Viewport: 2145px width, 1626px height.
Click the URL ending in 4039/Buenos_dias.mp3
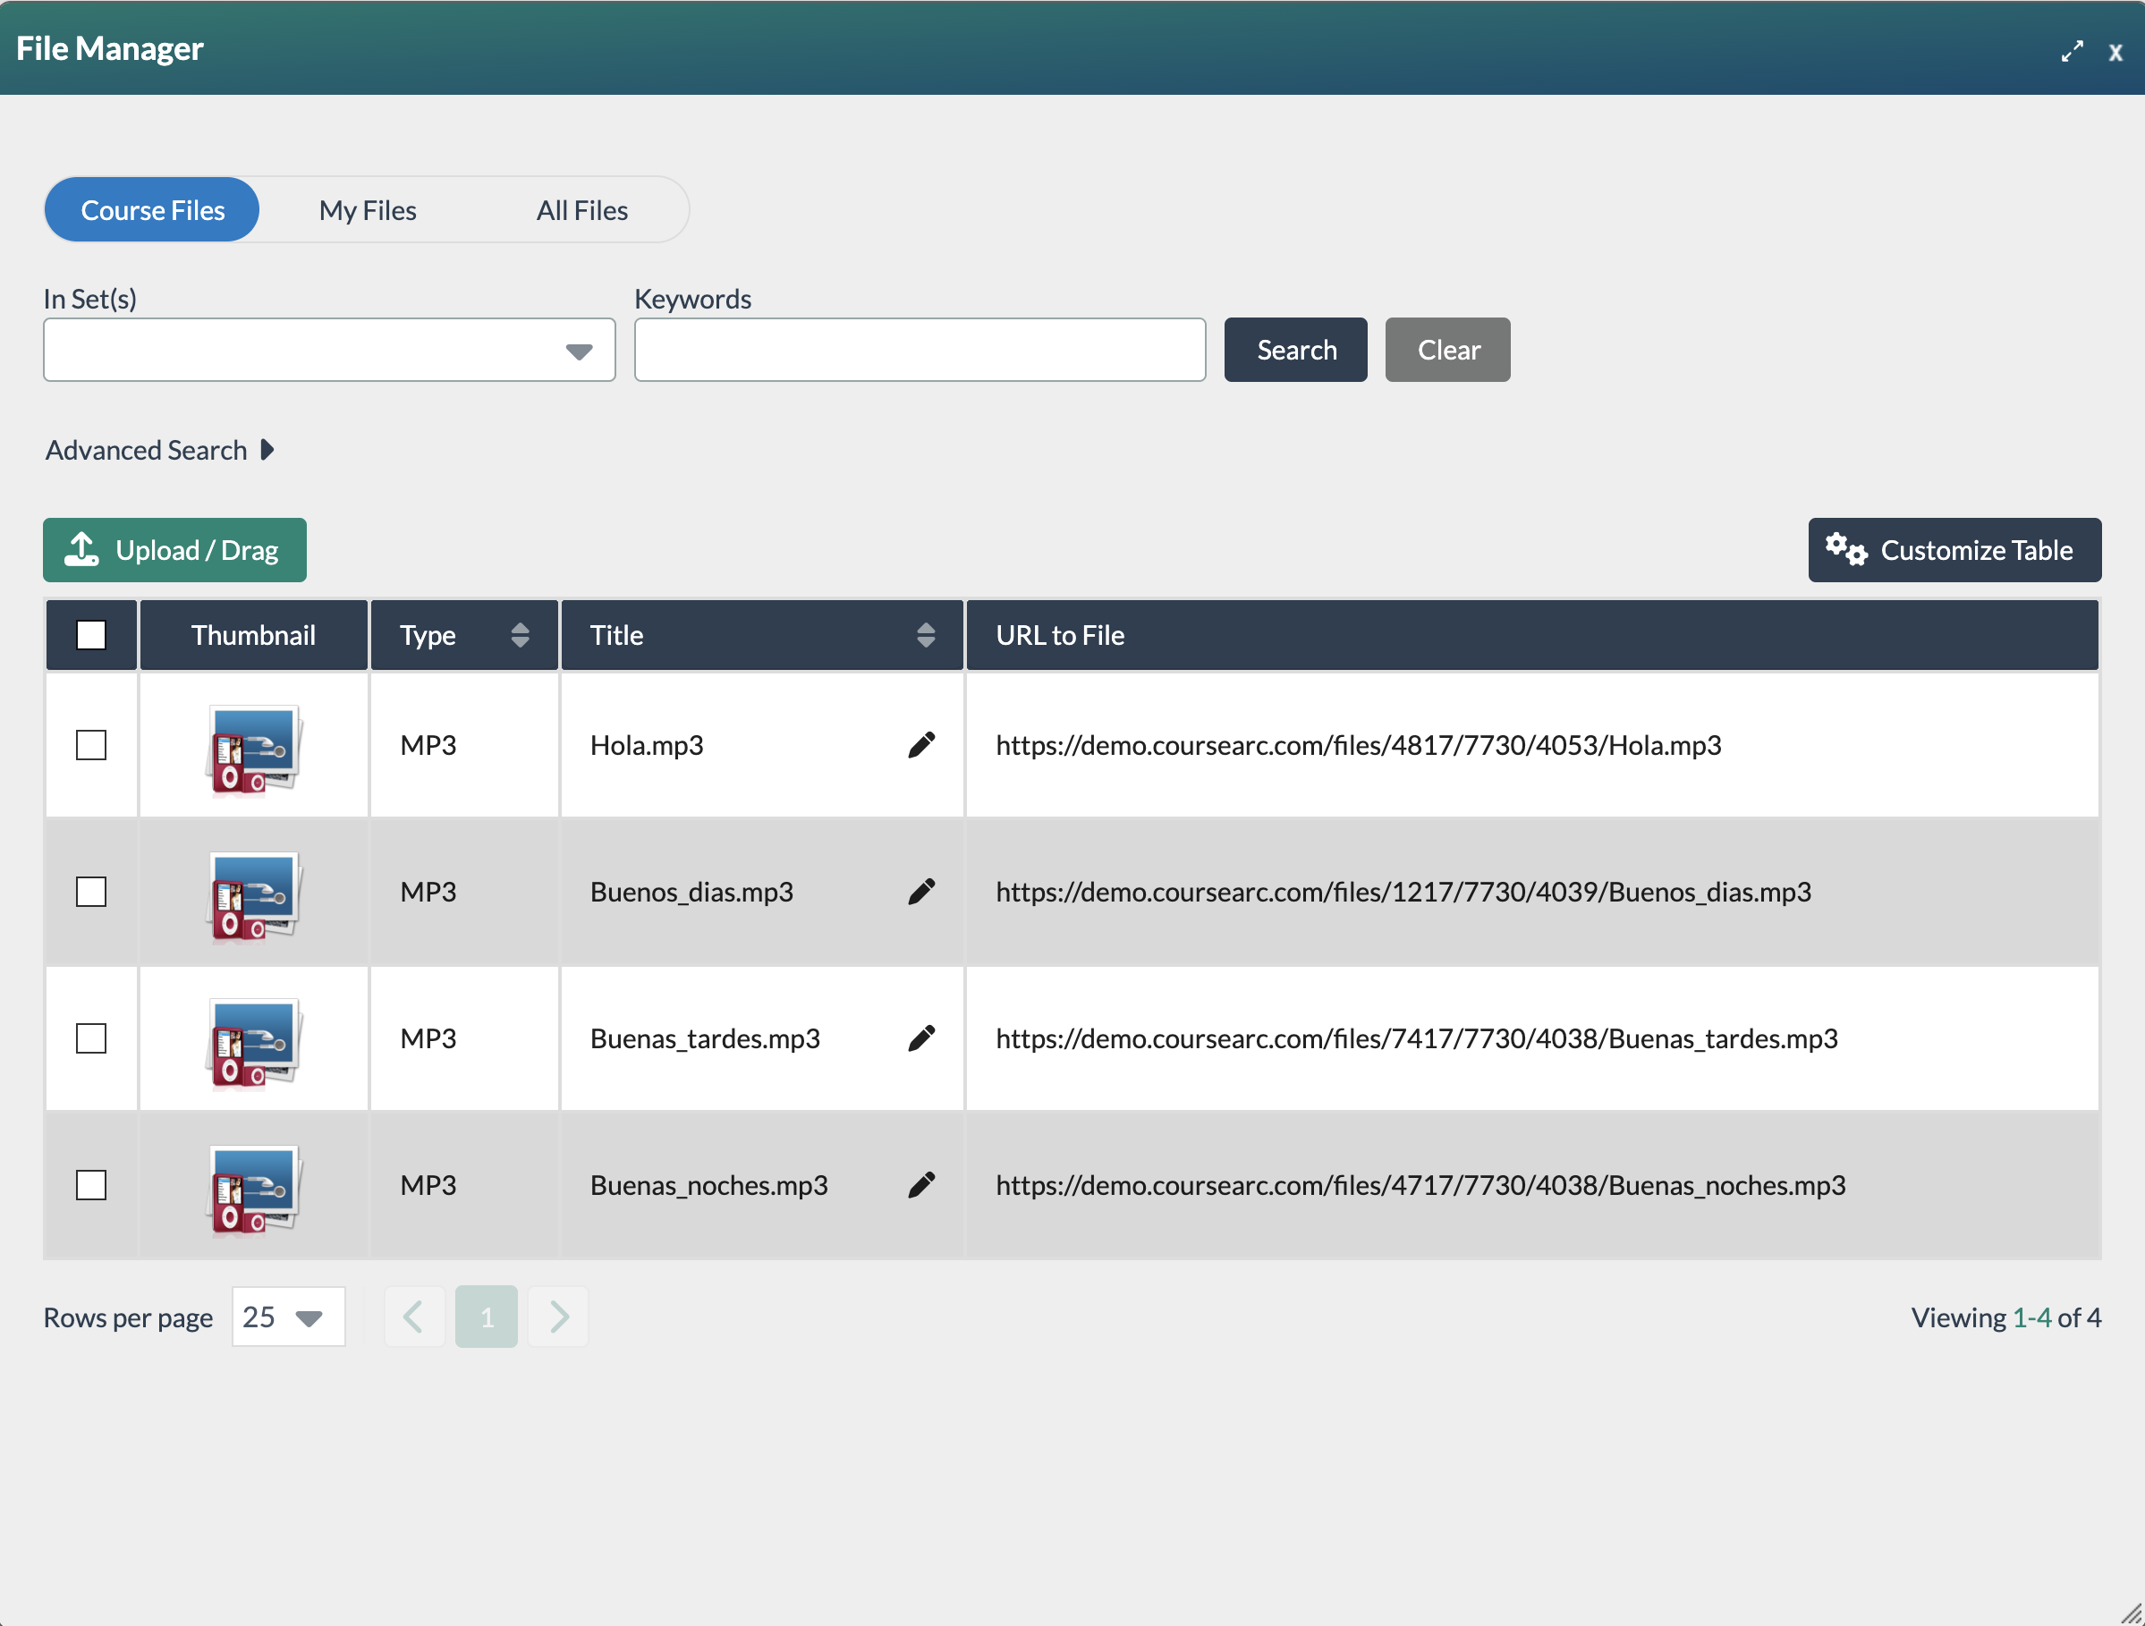pyautogui.click(x=1403, y=891)
